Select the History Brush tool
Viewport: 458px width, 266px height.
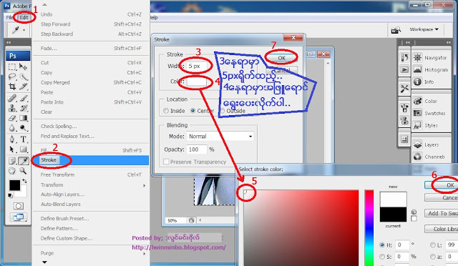coord(23,108)
